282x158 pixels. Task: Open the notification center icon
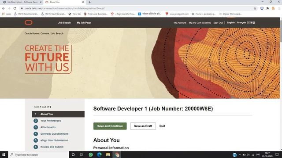click(277, 154)
